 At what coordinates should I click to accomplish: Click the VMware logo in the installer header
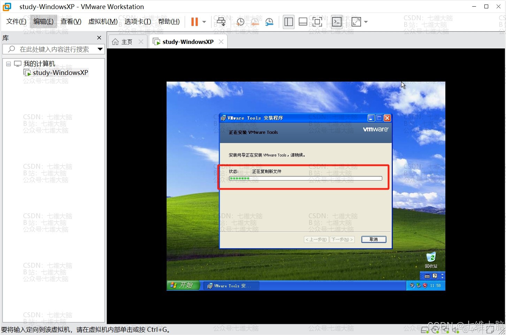coord(375,129)
